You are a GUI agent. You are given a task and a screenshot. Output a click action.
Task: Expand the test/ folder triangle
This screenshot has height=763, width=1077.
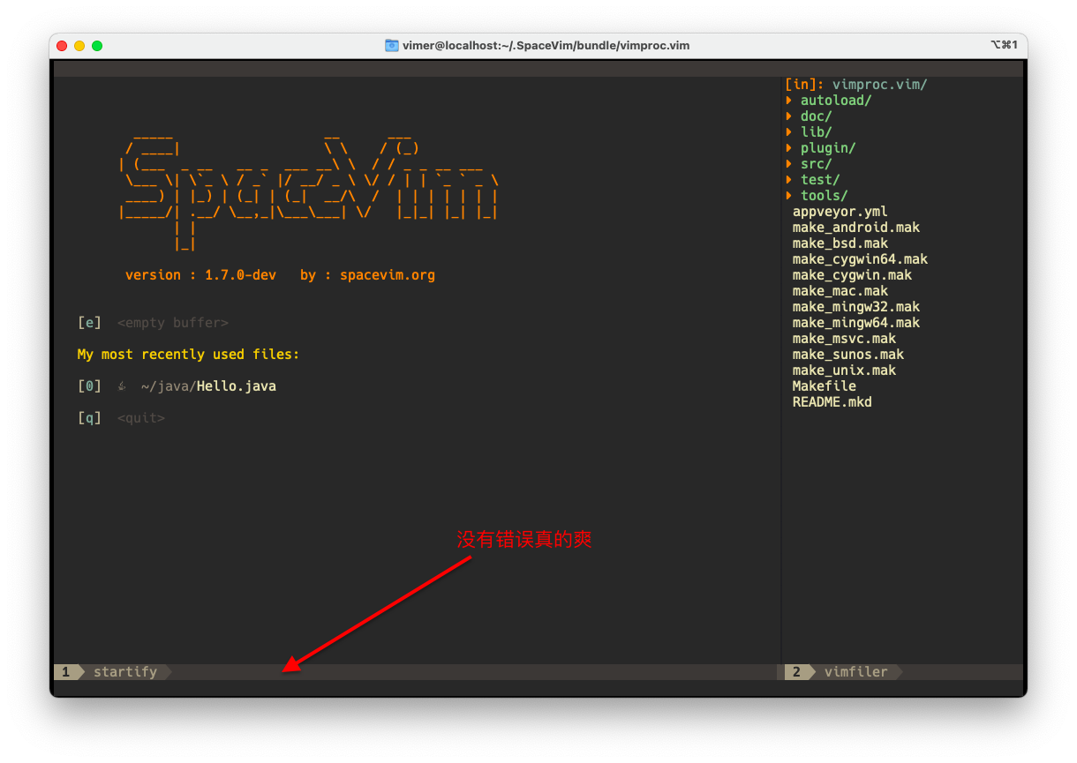click(788, 180)
